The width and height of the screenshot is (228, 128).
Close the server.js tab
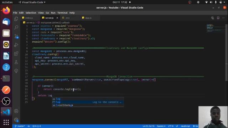coord(57,18)
